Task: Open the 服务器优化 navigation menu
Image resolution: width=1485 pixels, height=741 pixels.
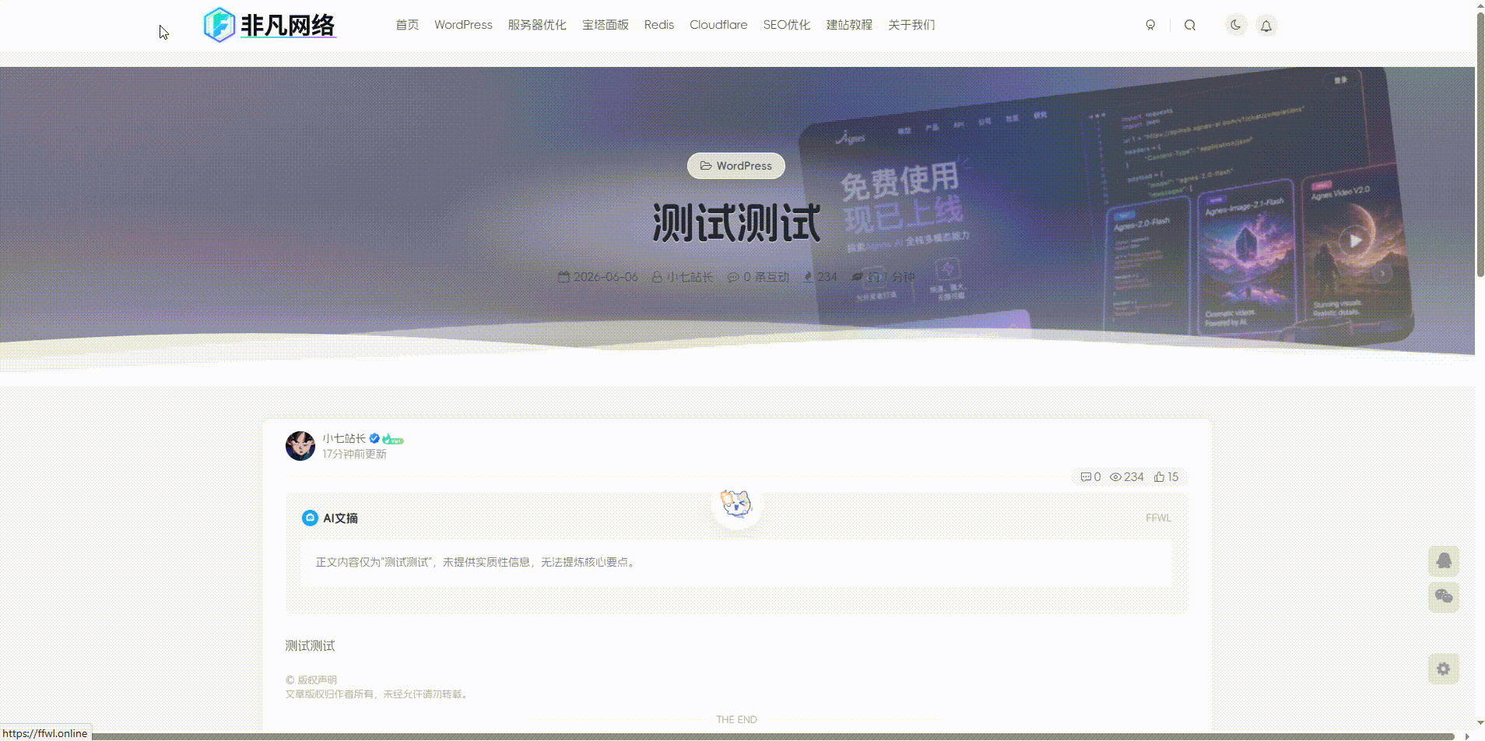Action: (x=537, y=25)
